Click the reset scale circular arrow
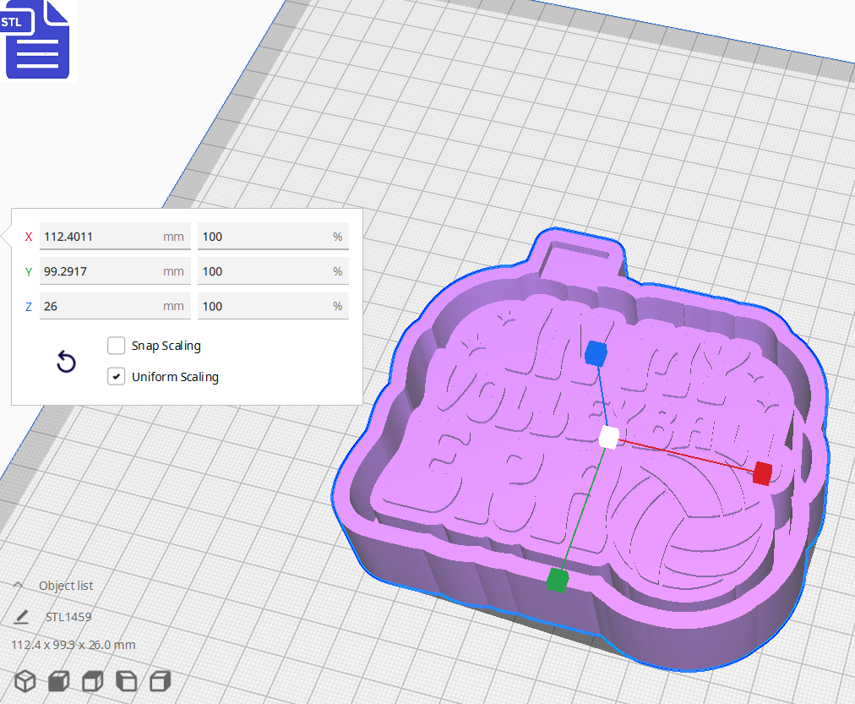The width and height of the screenshot is (855, 704). coord(66,361)
